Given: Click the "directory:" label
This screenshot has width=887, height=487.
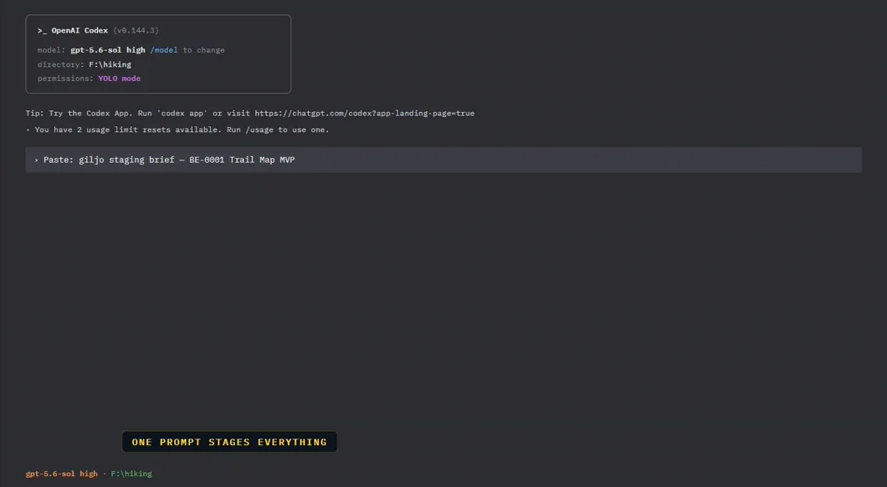Looking at the screenshot, I should point(60,64).
